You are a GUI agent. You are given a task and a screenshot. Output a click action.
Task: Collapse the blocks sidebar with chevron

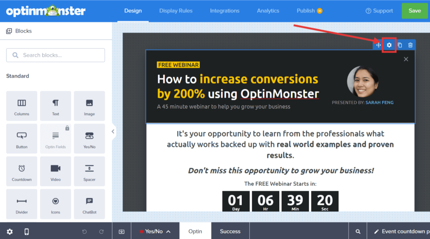113,132
